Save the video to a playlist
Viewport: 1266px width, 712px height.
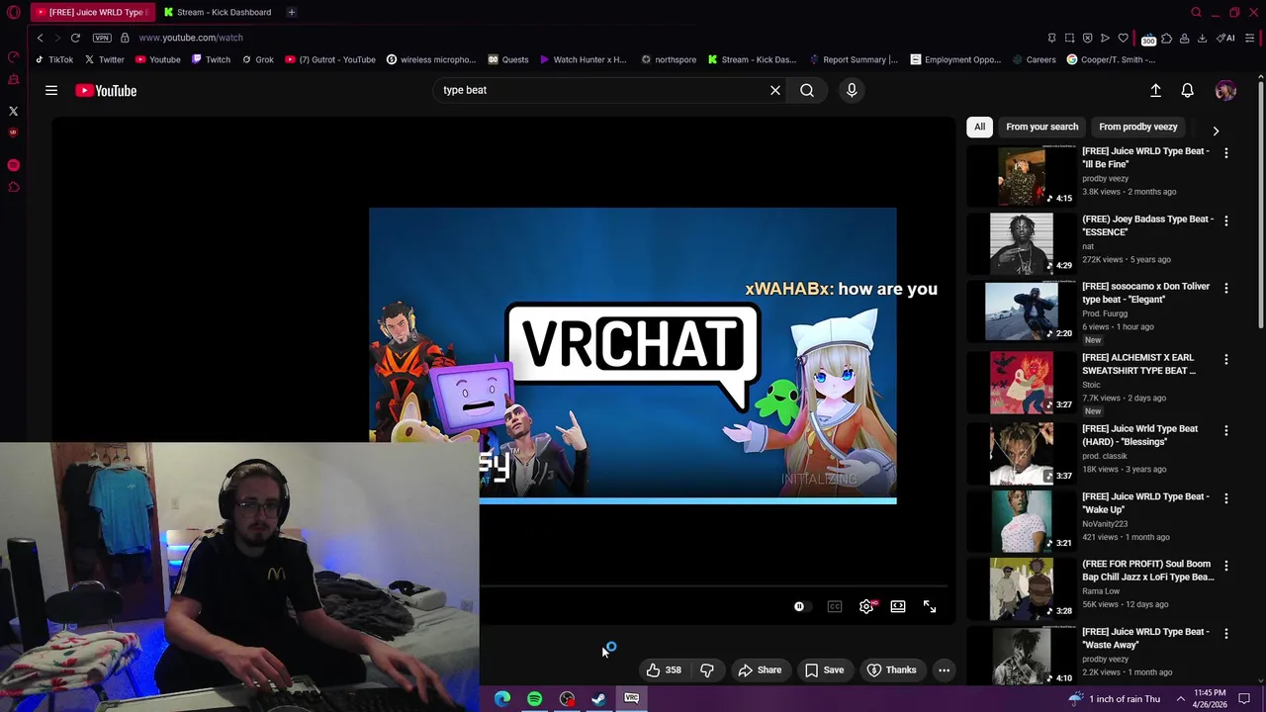tap(825, 670)
